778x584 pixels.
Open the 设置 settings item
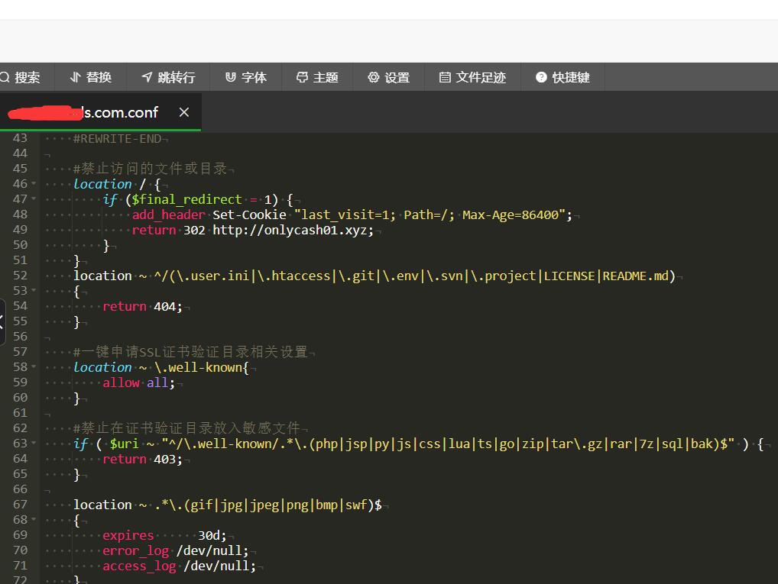388,77
